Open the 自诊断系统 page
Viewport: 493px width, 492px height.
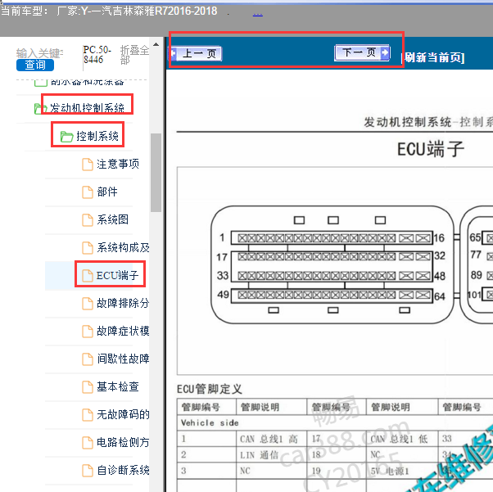[x=123, y=471]
